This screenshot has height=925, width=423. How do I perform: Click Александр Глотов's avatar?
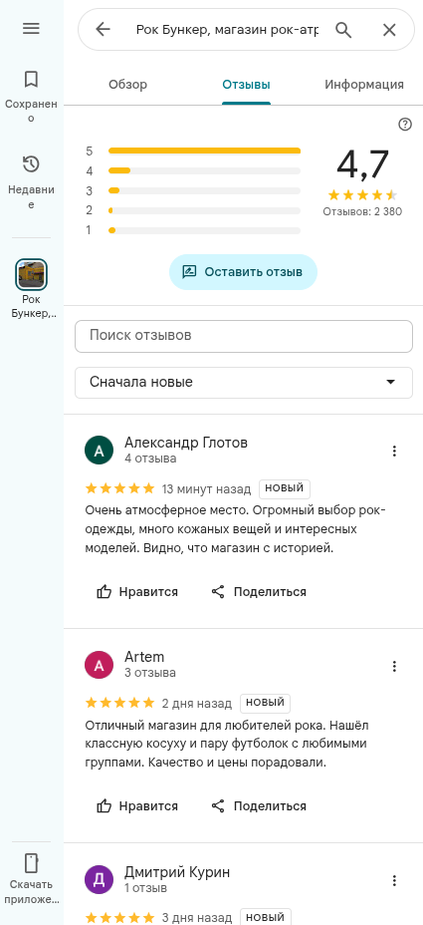pos(100,452)
